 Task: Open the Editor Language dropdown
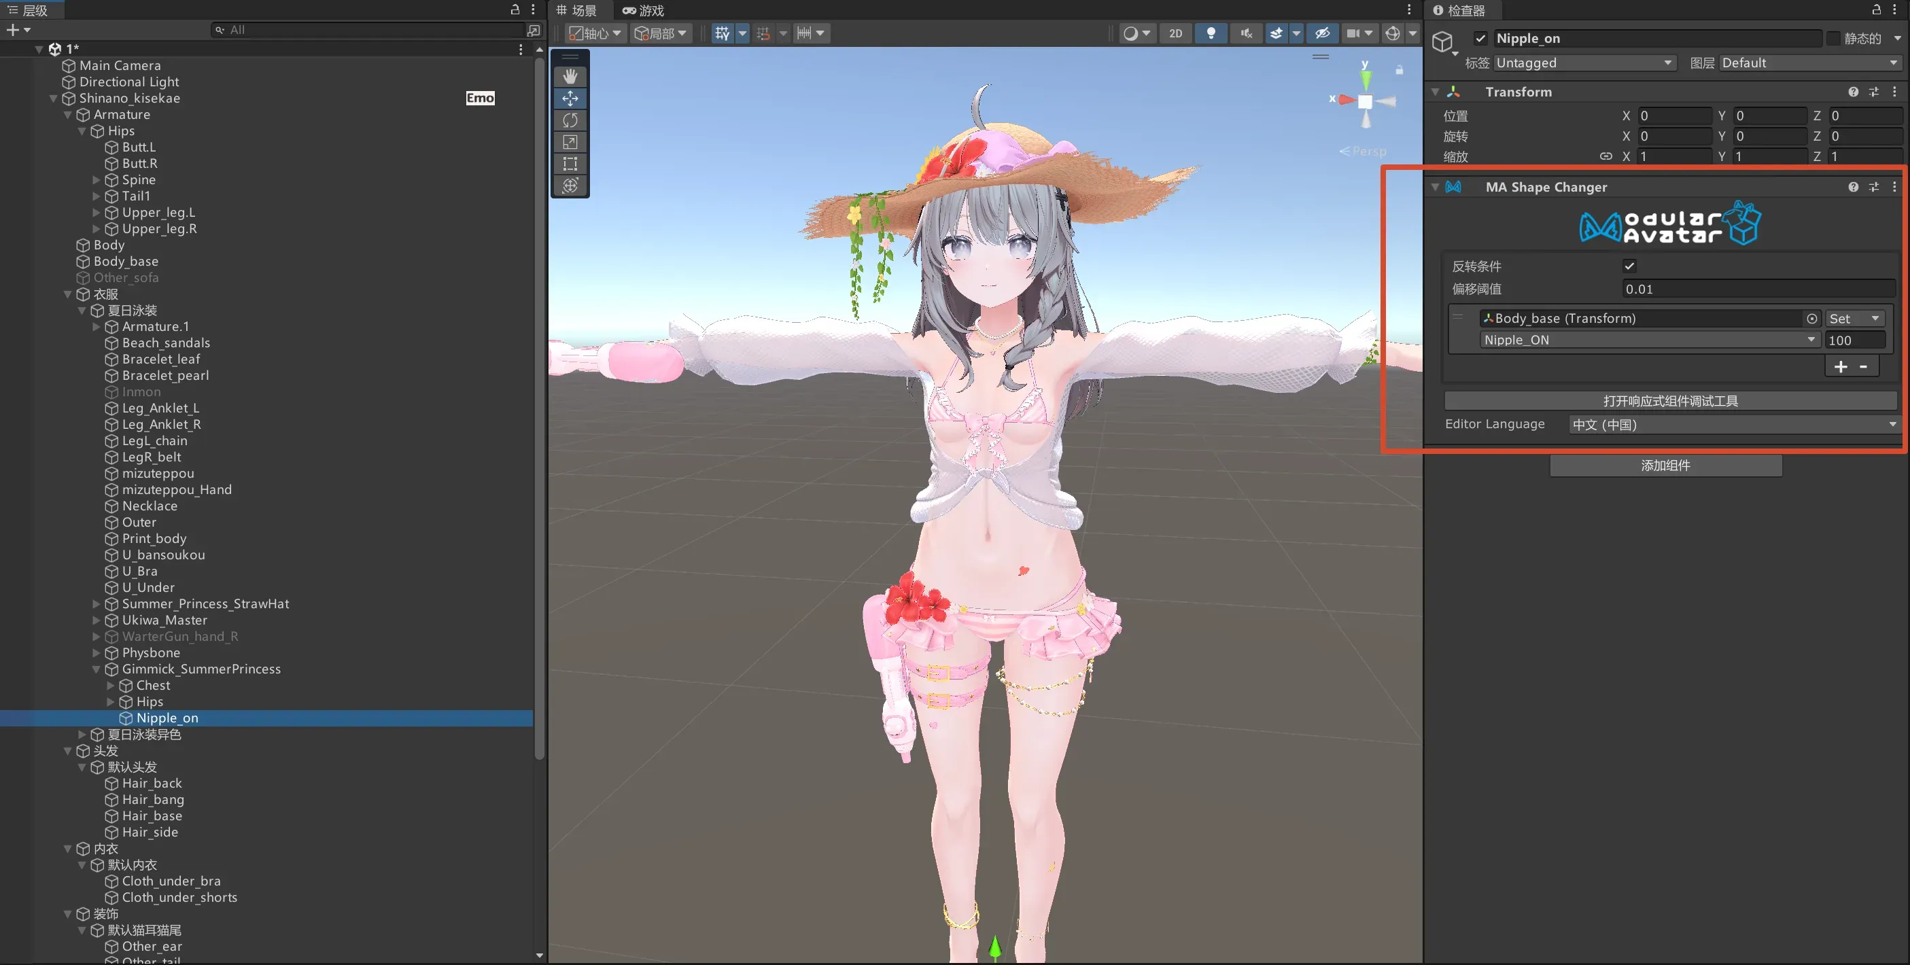tap(1734, 424)
